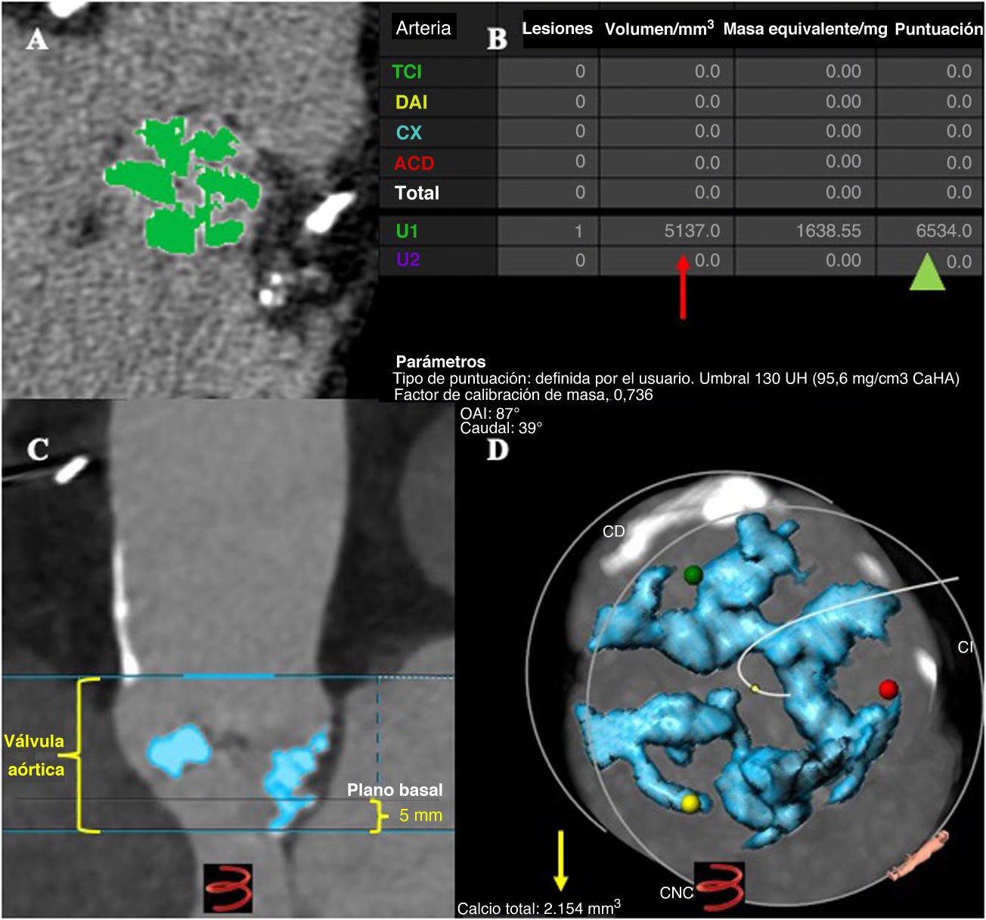Click the red spiral icon in panel D

[x=719, y=885]
